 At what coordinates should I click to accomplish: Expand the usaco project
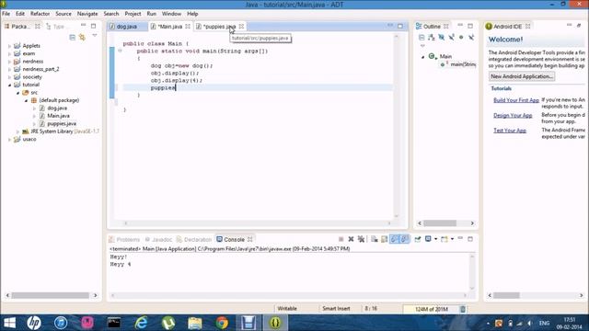click(x=9, y=139)
